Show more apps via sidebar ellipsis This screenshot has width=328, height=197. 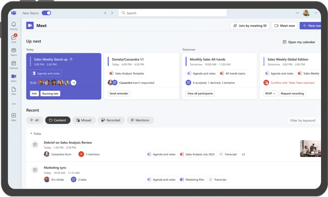[x=14, y=104]
